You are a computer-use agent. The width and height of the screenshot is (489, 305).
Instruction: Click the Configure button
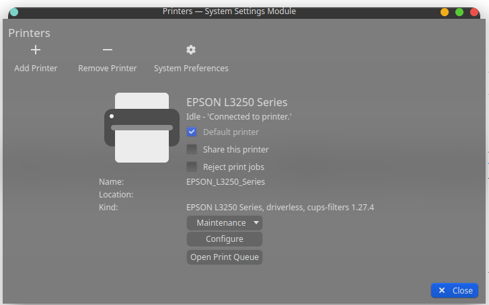[225, 239]
